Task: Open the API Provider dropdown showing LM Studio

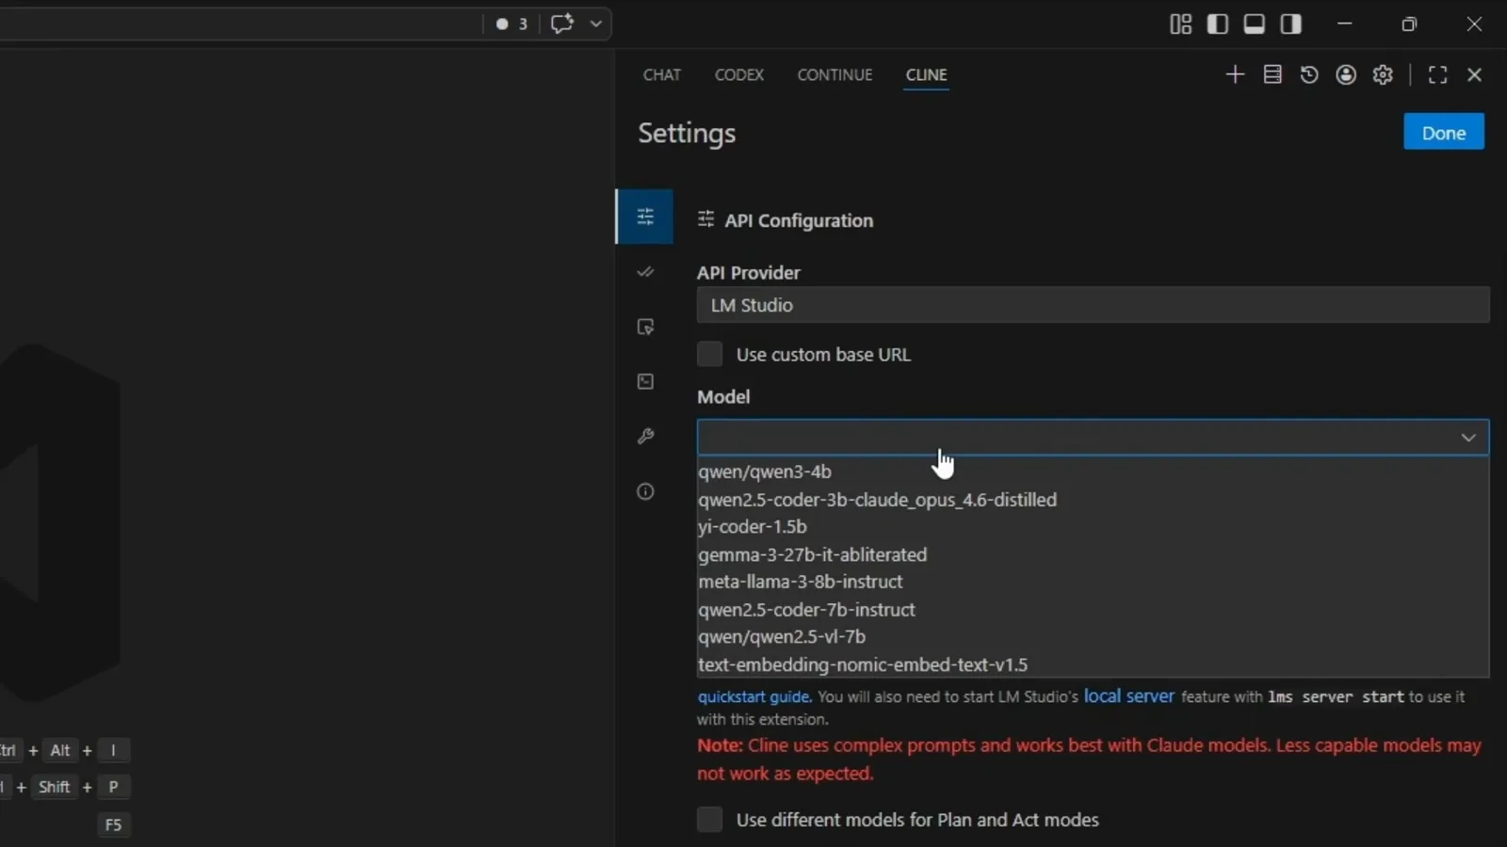Action: pyautogui.click(x=1093, y=305)
